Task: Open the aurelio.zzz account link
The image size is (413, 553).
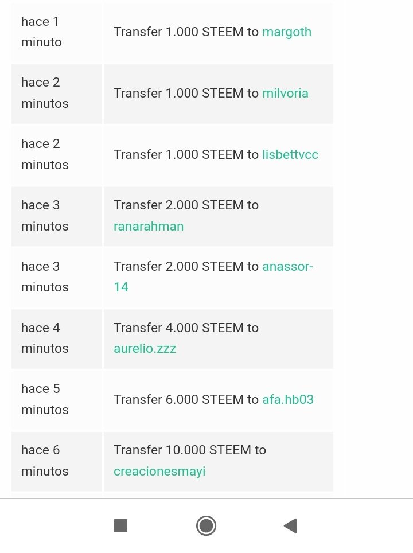Action: pos(145,348)
